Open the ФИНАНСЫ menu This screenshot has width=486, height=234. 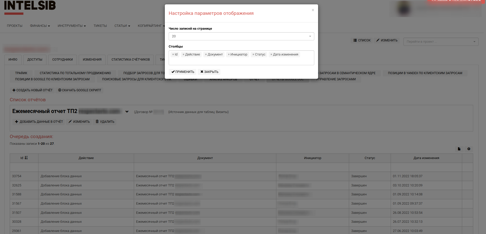(x=40, y=26)
